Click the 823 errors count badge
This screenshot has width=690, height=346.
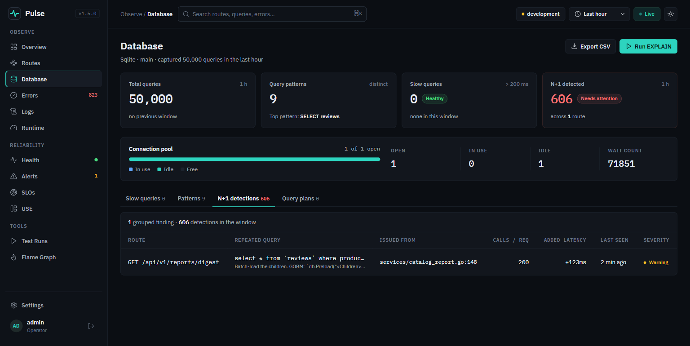(93, 95)
